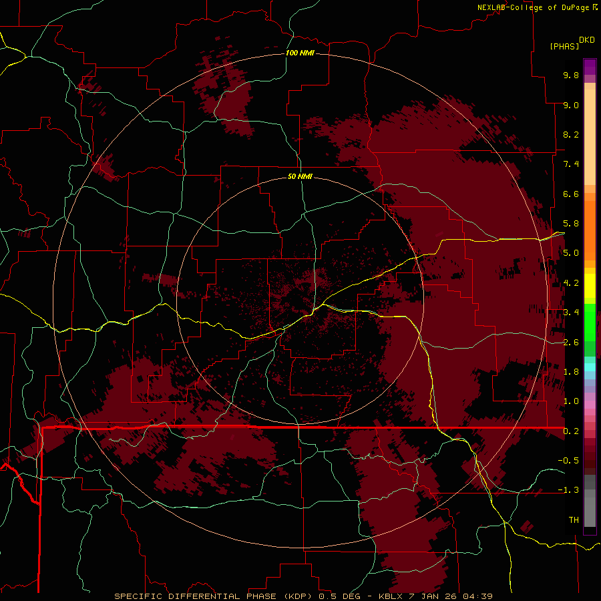Pick the orange segment of color bar
This screenshot has height=601, width=601.
point(590,230)
